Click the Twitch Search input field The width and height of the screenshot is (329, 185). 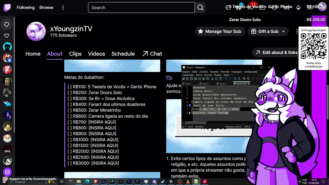click(141, 7)
